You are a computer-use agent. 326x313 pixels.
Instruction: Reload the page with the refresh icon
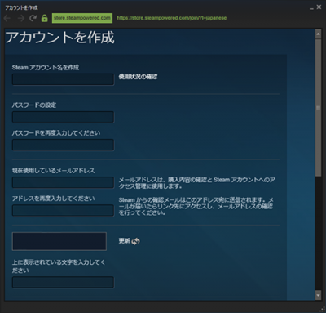pos(33,18)
